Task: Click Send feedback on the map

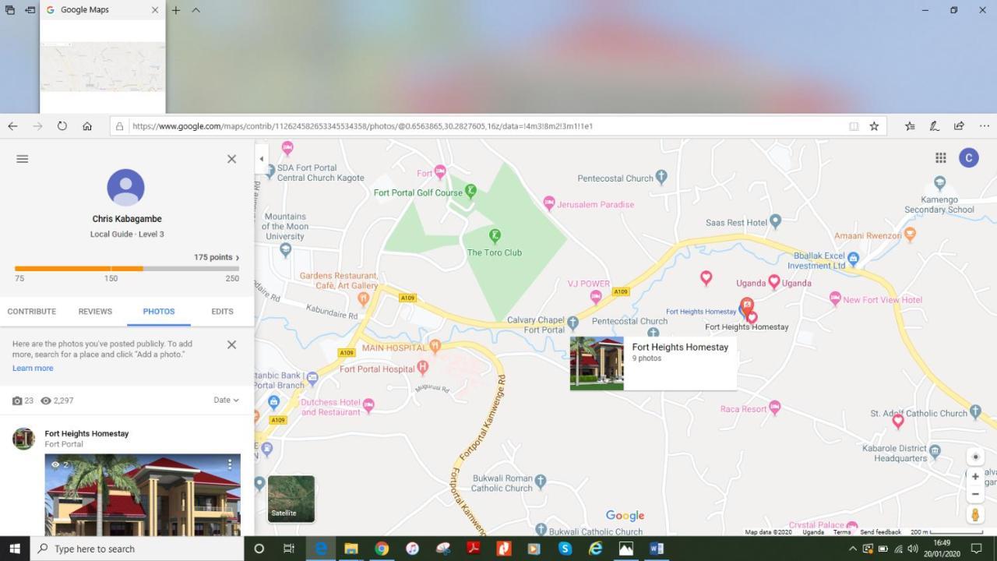Action: point(880,532)
